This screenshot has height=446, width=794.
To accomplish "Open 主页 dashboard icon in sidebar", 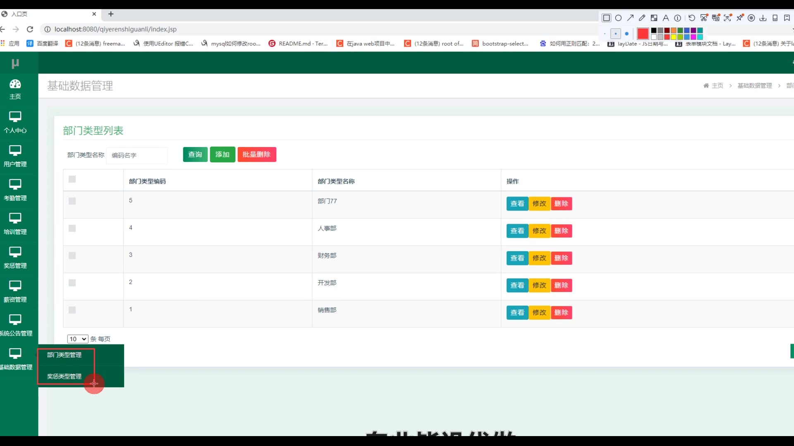I will [15, 84].
